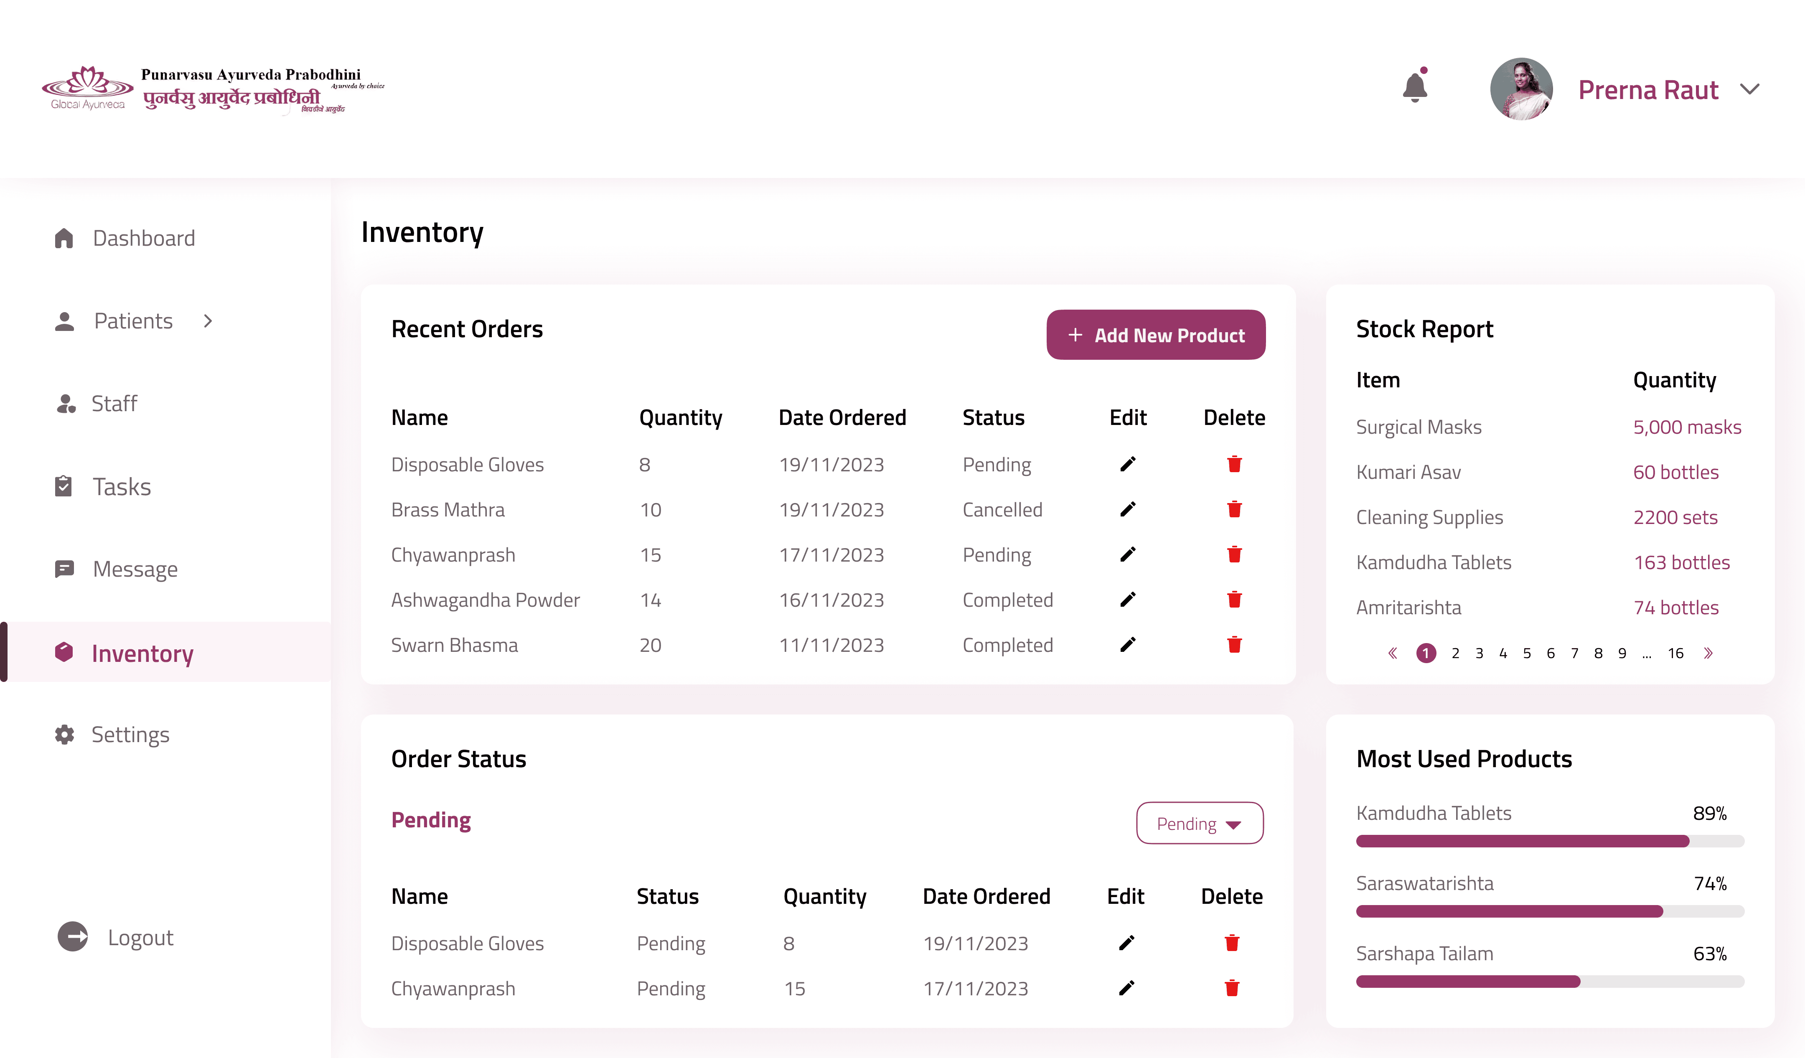Screen dimensions: 1805x1058
Task: Jump to next Stock Report pages arrow
Action: (1708, 653)
